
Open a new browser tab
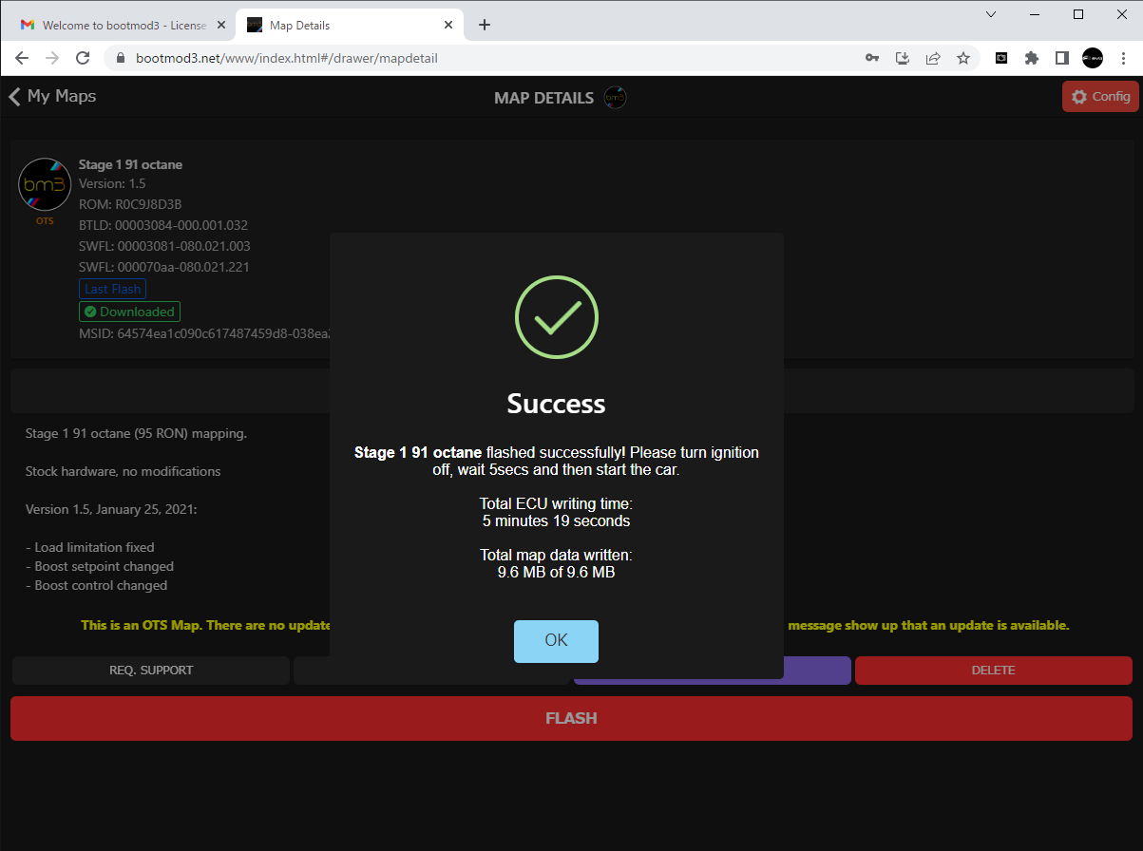point(485,25)
